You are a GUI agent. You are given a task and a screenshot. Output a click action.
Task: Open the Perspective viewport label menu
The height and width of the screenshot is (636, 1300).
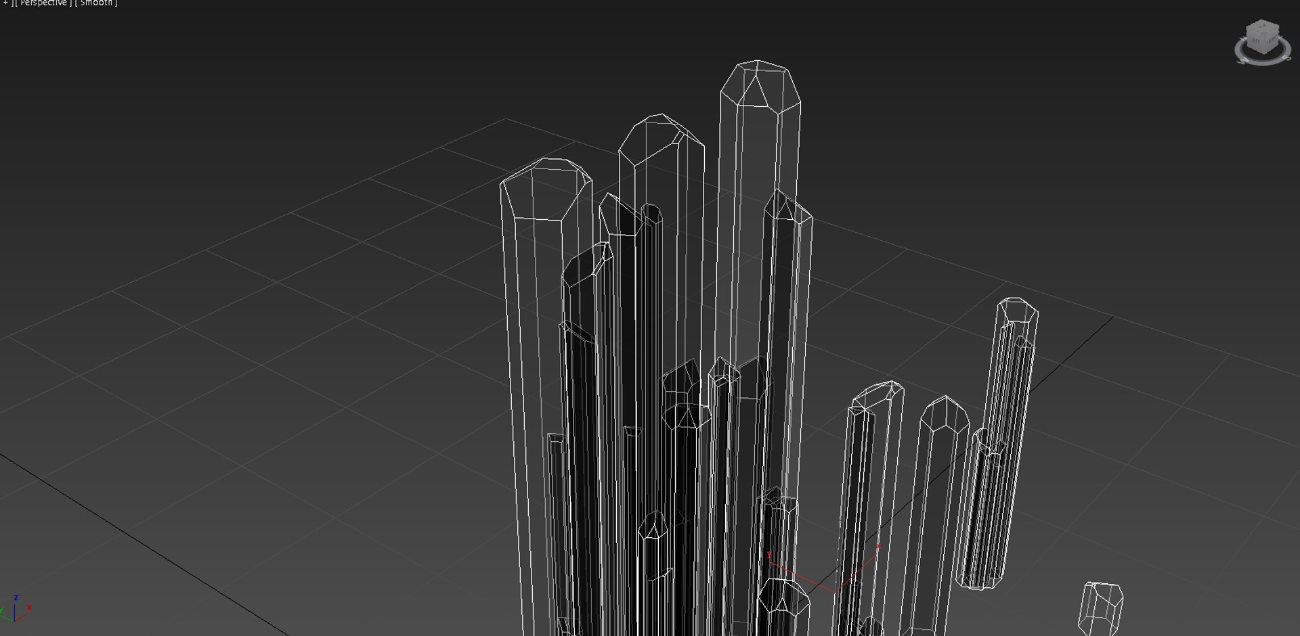pos(43,3)
